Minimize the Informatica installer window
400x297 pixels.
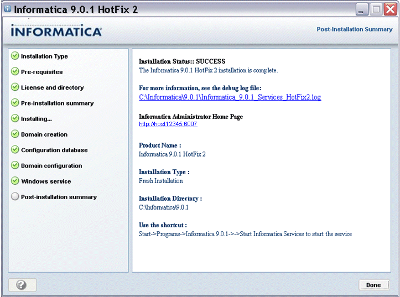pos(361,9)
